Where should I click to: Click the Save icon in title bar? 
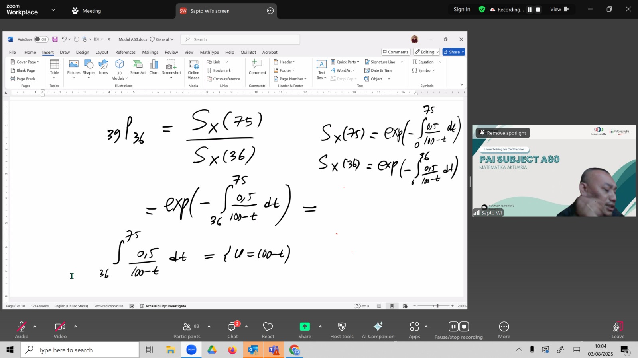click(55, 39)
